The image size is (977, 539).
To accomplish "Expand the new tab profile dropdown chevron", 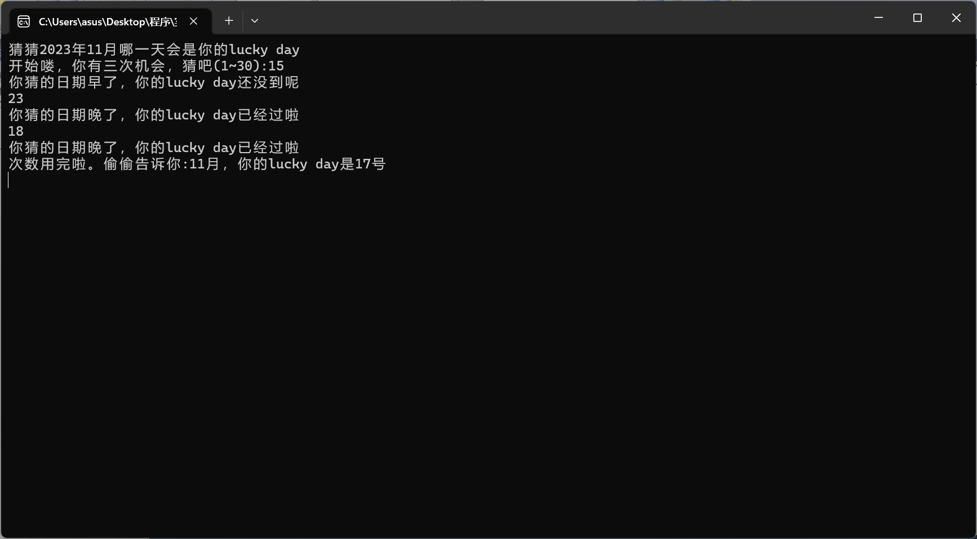I will tap(255, 21).
